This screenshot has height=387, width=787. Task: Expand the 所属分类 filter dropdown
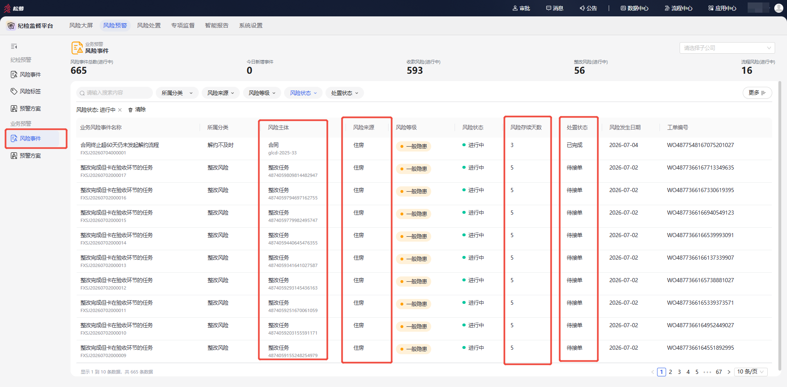(x=177, y=93)
